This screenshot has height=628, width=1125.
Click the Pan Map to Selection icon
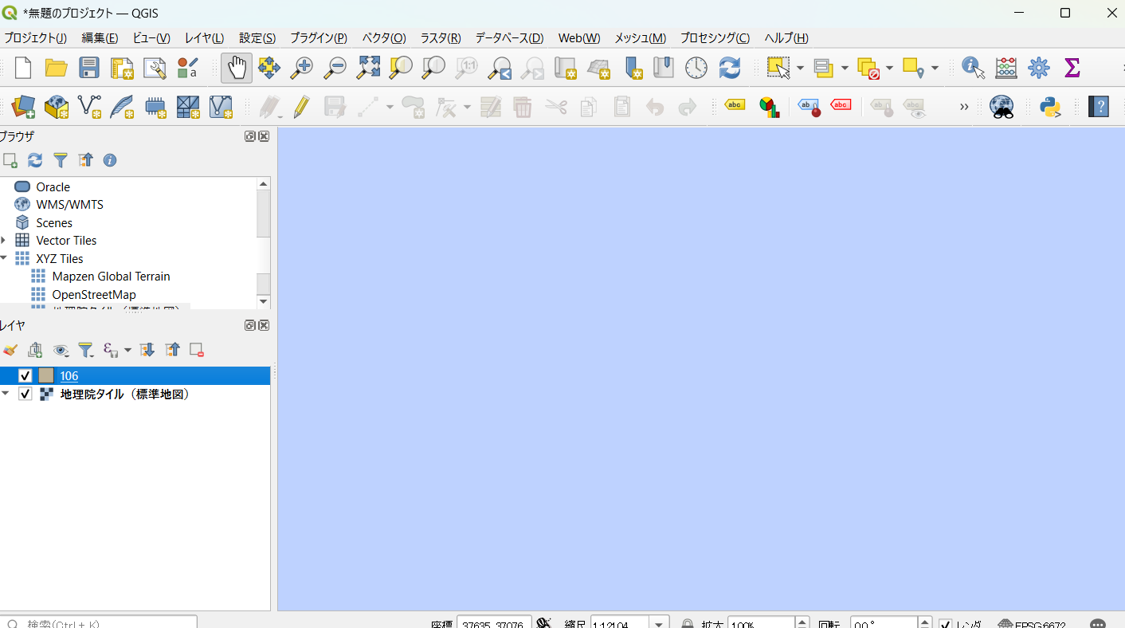point(269,68)
